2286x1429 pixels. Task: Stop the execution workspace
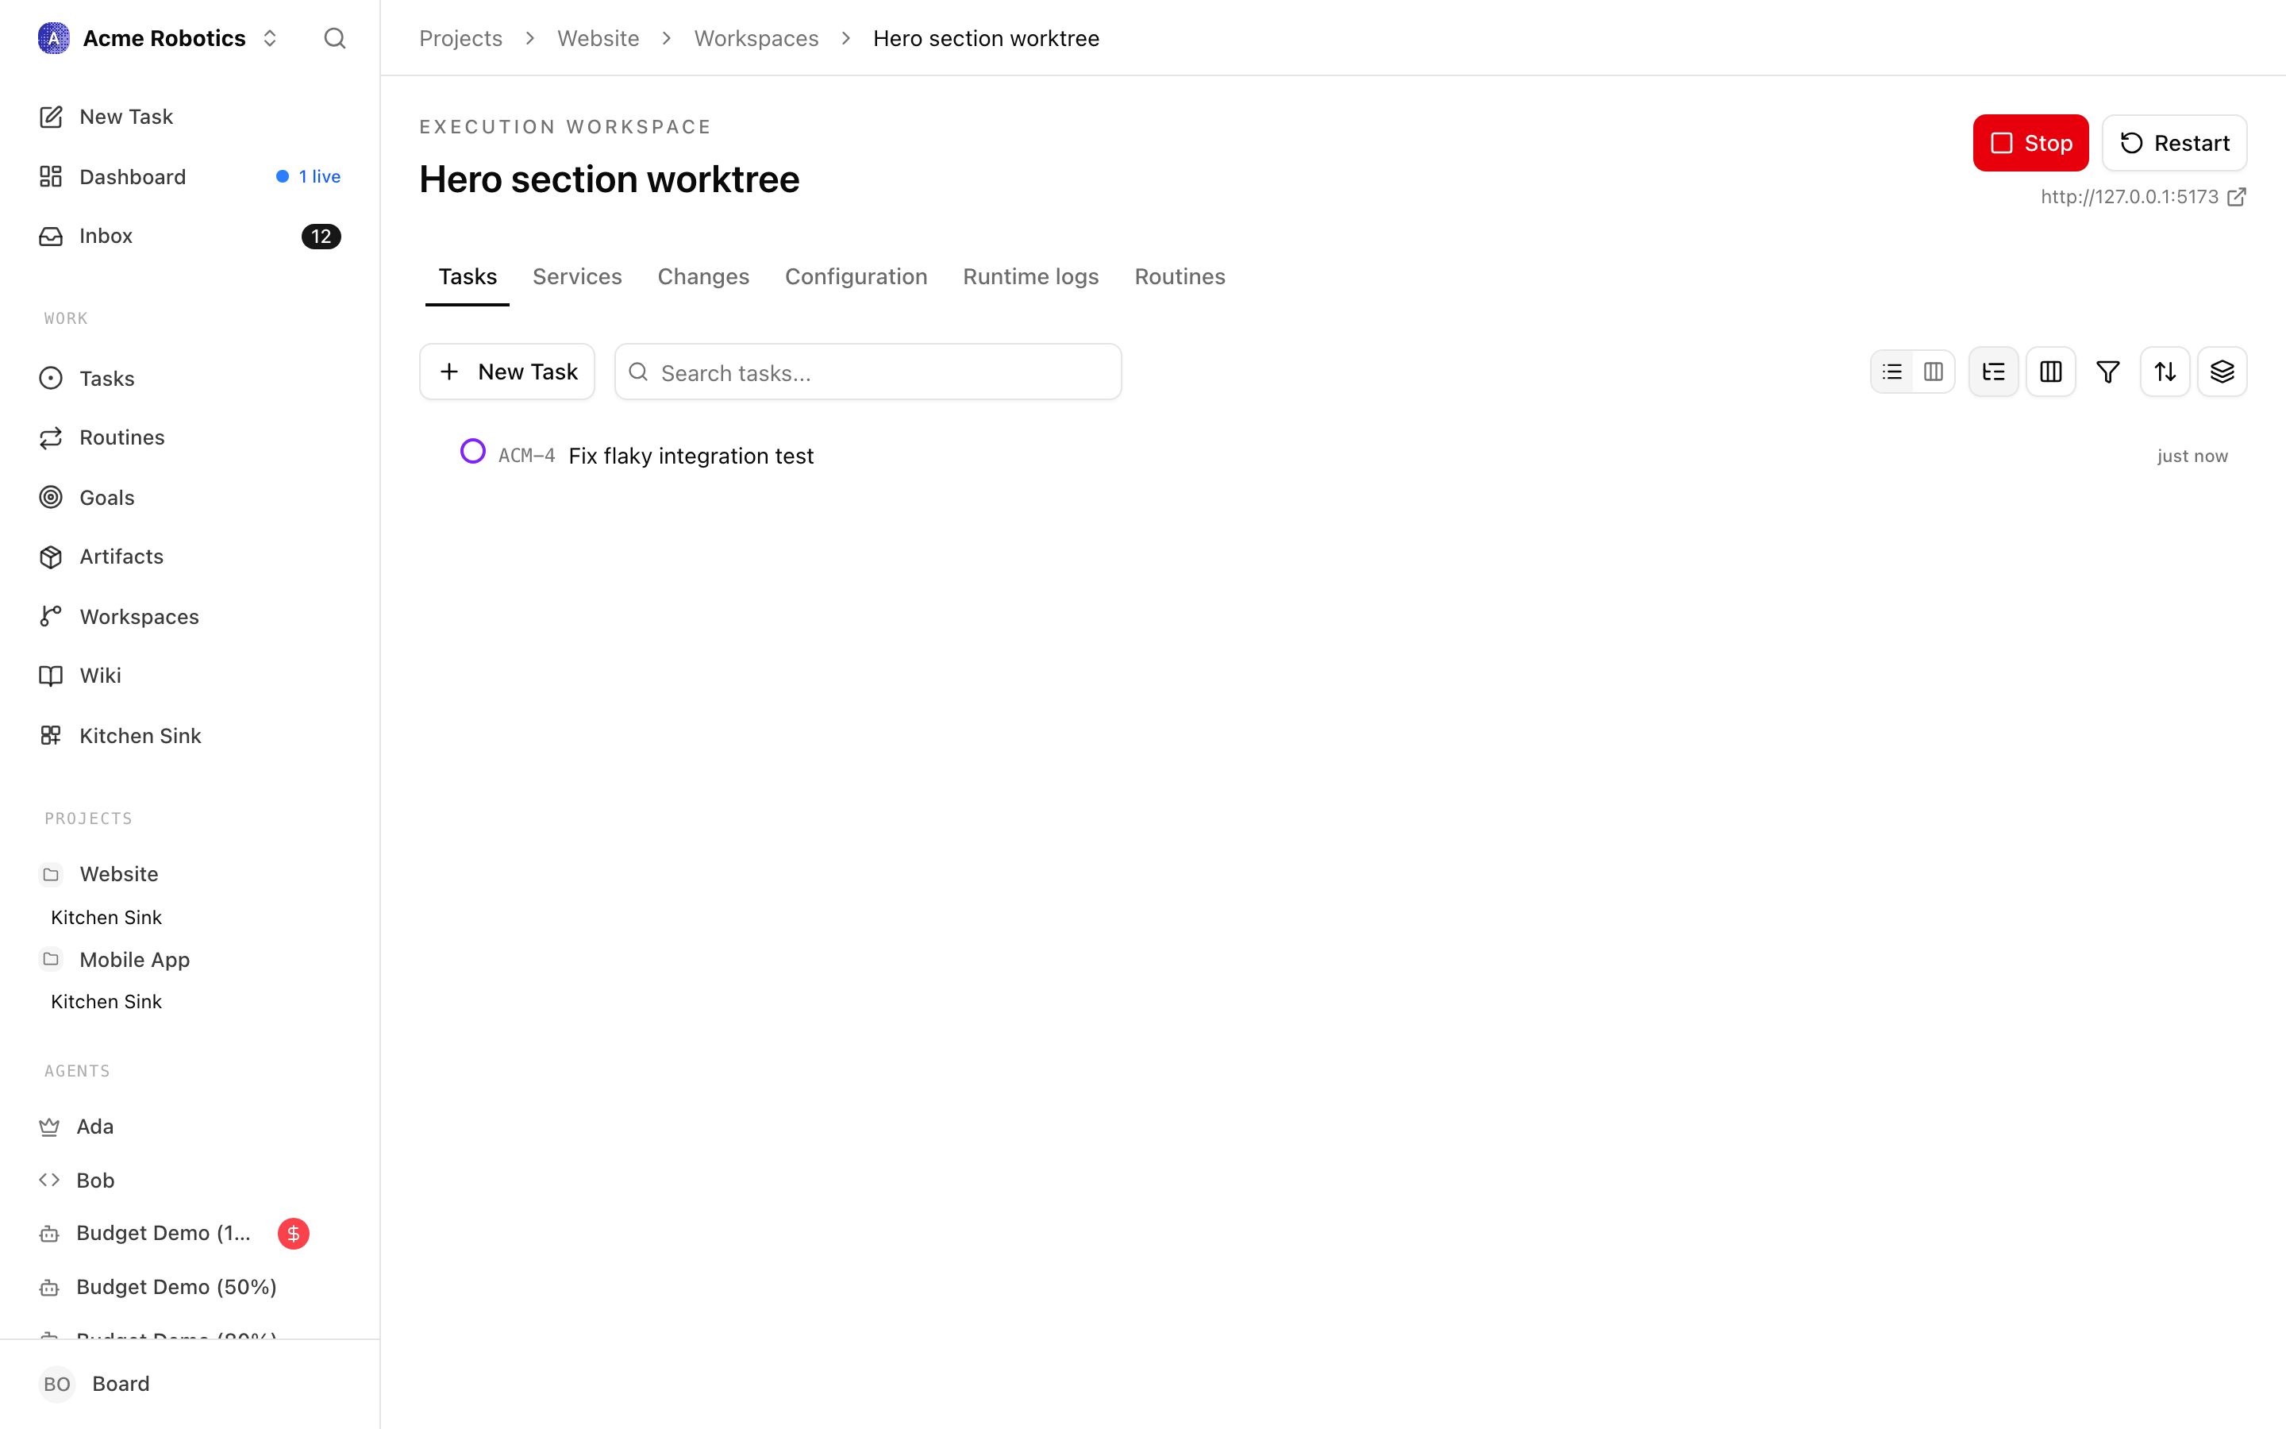coord(2030,143)
